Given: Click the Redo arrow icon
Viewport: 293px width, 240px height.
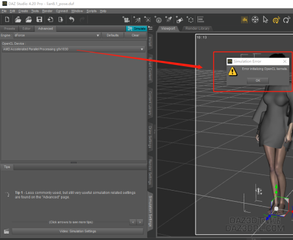Looking at the screenshot, I should coord(82,19).
